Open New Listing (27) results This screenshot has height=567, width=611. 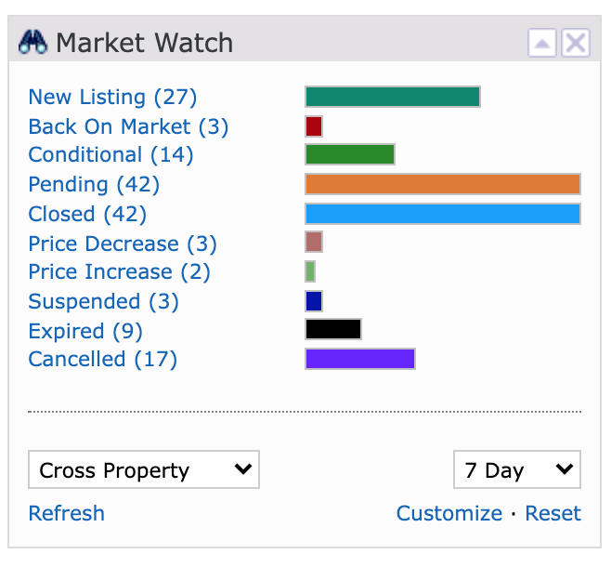pos(112,97)
